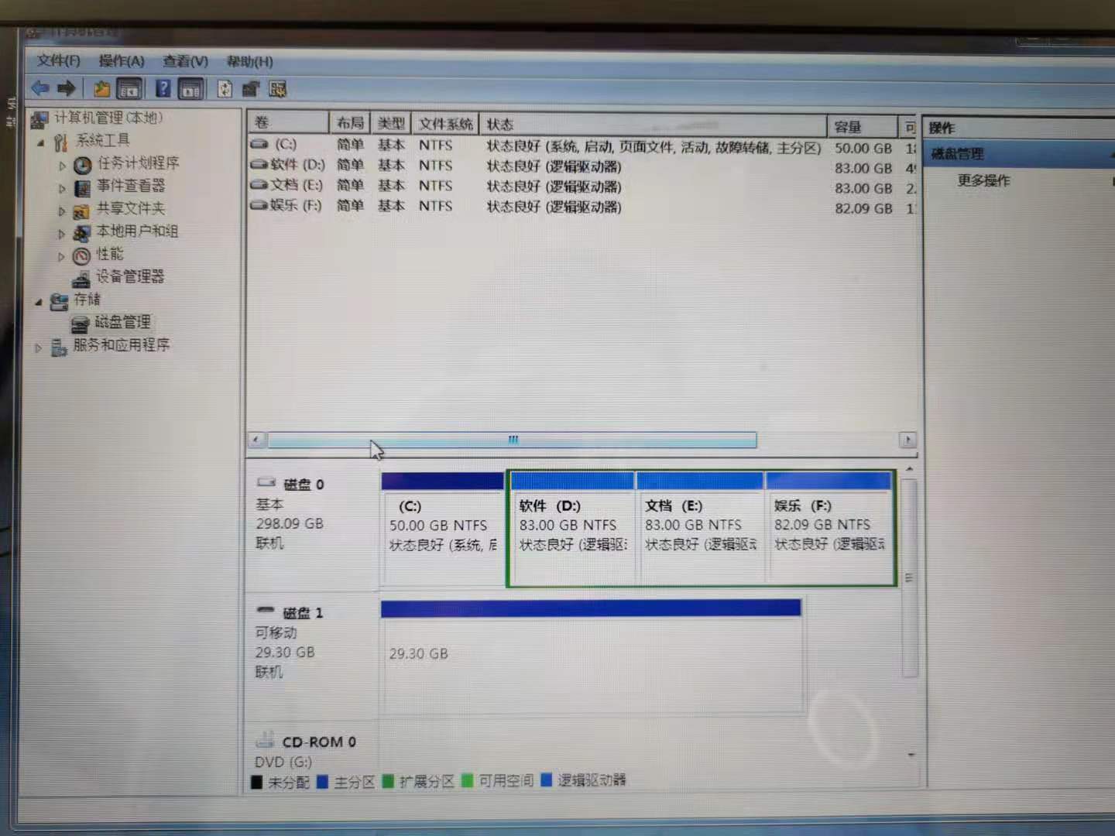Expand the 共享文件夹 node arrow

62,211
